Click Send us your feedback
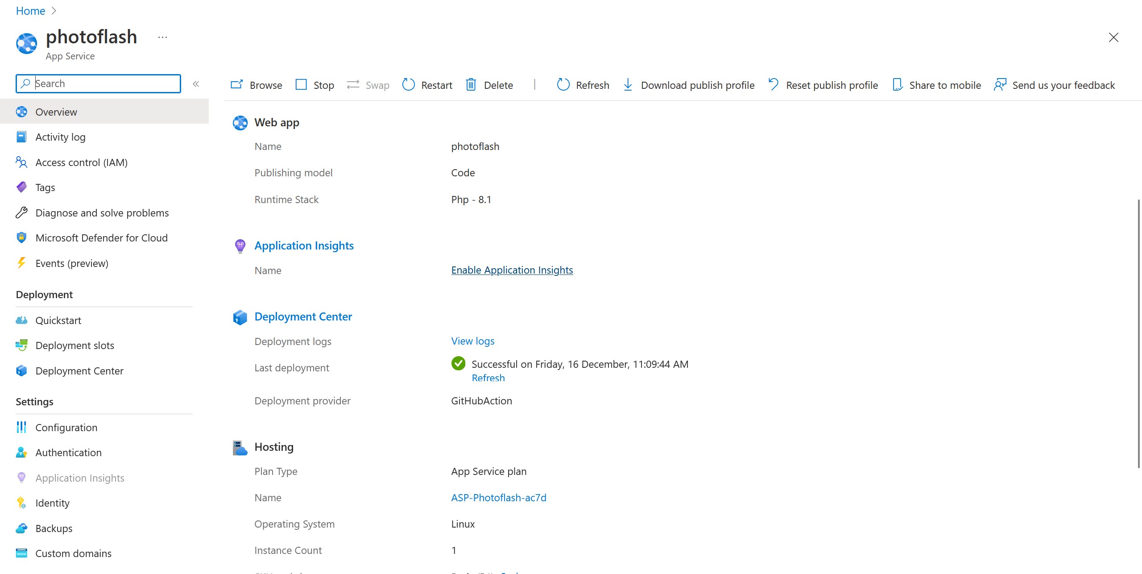The height and width of the screenshot is (574, 1142). coord(1055,85)
